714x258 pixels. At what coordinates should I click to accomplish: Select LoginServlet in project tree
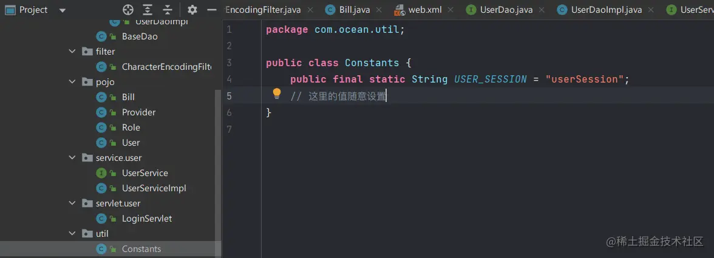coord(147,219)
